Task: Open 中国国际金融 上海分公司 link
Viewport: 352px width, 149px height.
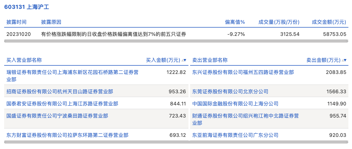Action: 235,104
